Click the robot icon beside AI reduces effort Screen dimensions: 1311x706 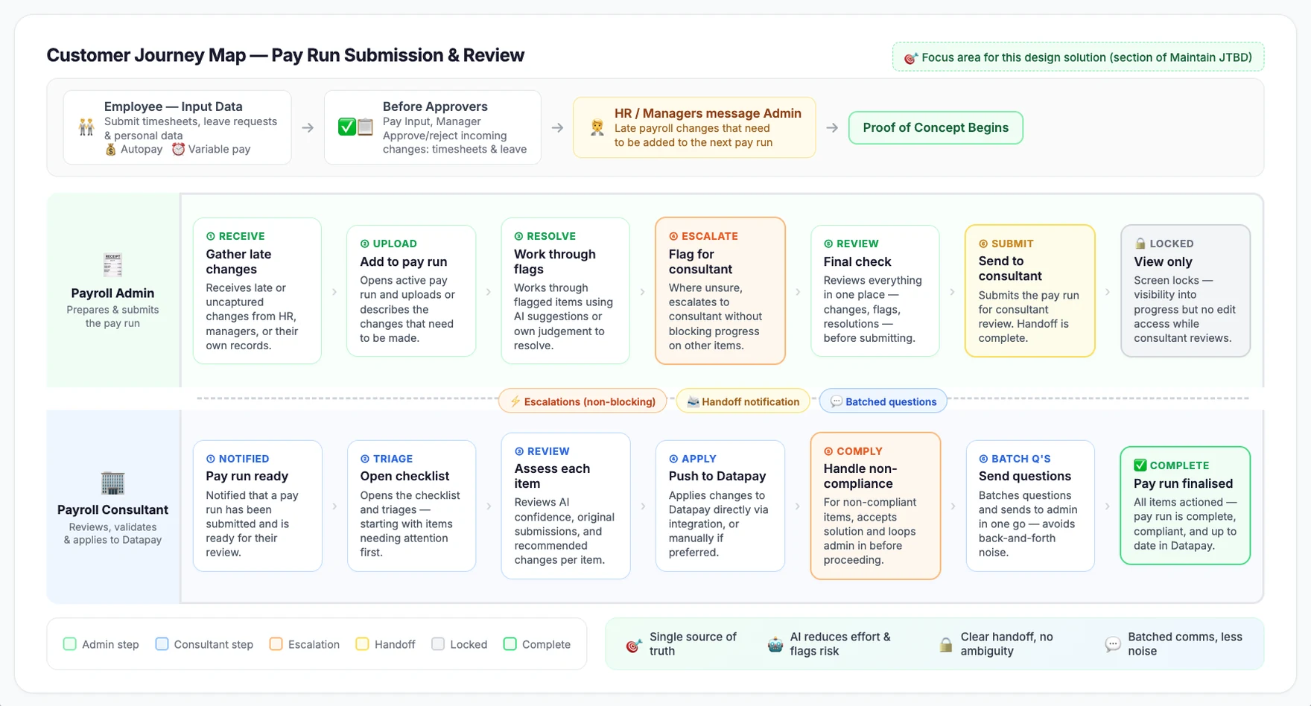point(775,645)
